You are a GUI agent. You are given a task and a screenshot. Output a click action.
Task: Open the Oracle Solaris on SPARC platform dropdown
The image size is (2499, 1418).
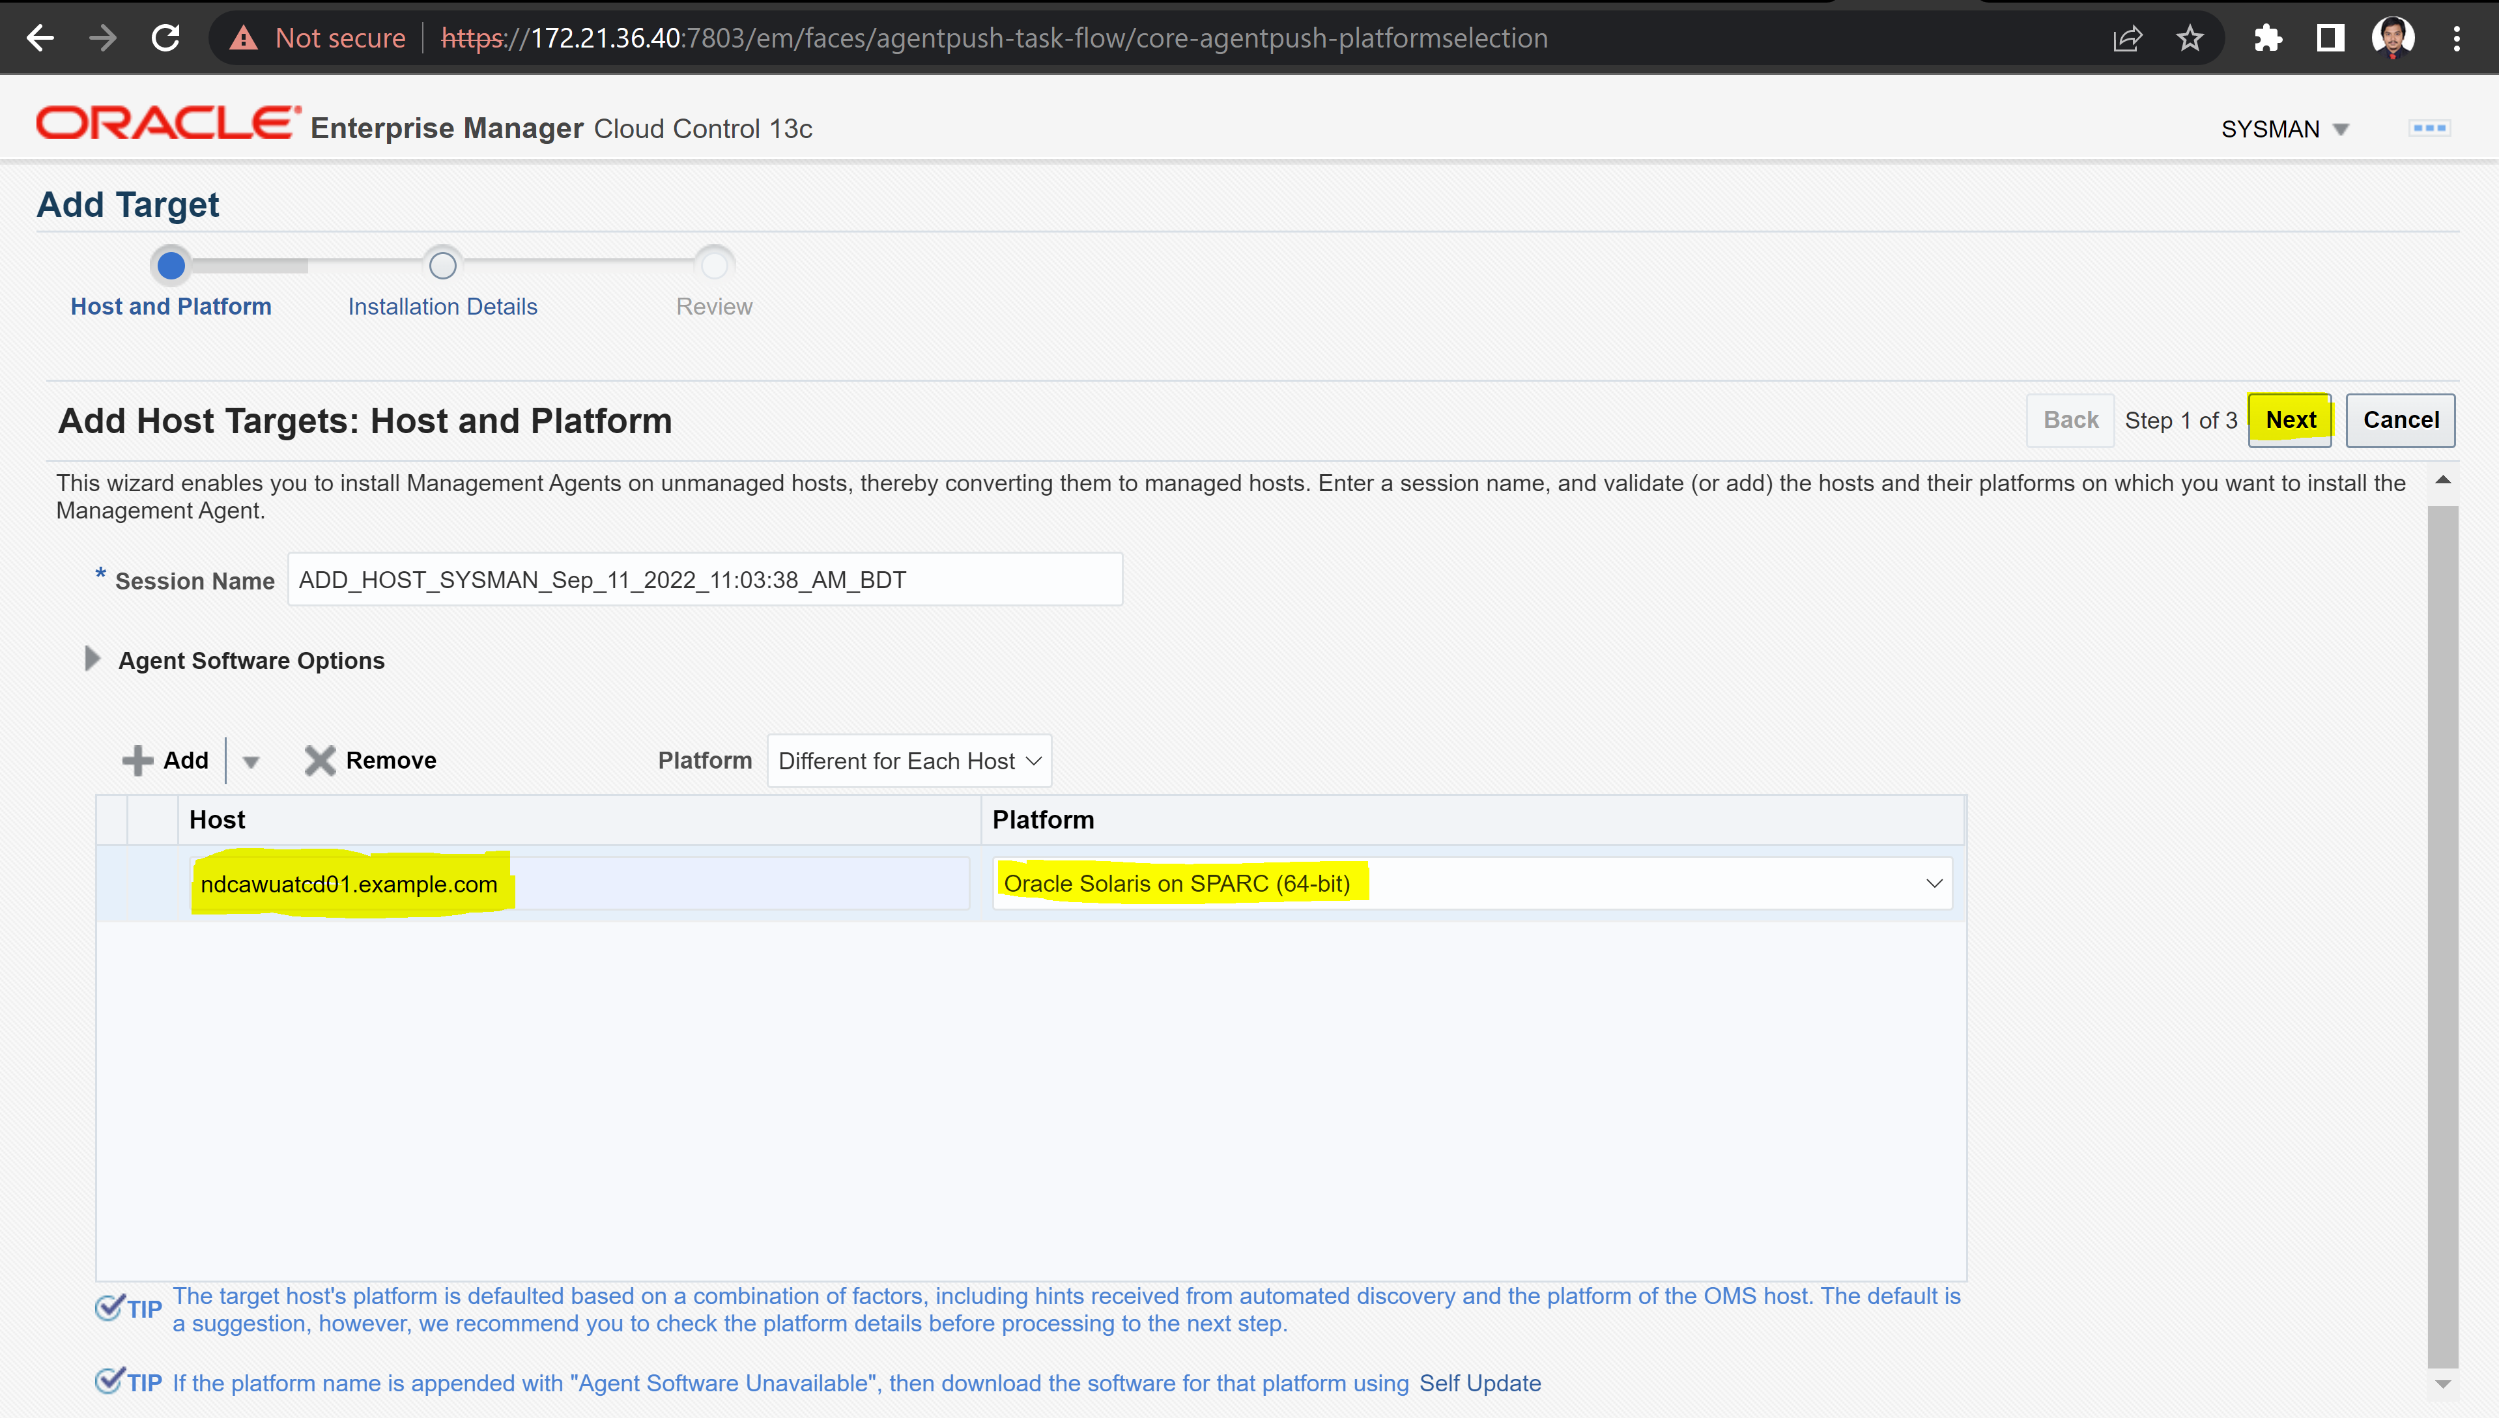click(x=1472, y=883)
